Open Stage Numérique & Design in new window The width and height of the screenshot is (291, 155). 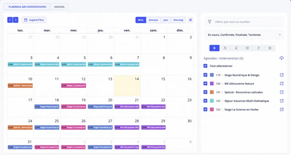(282, 75)
